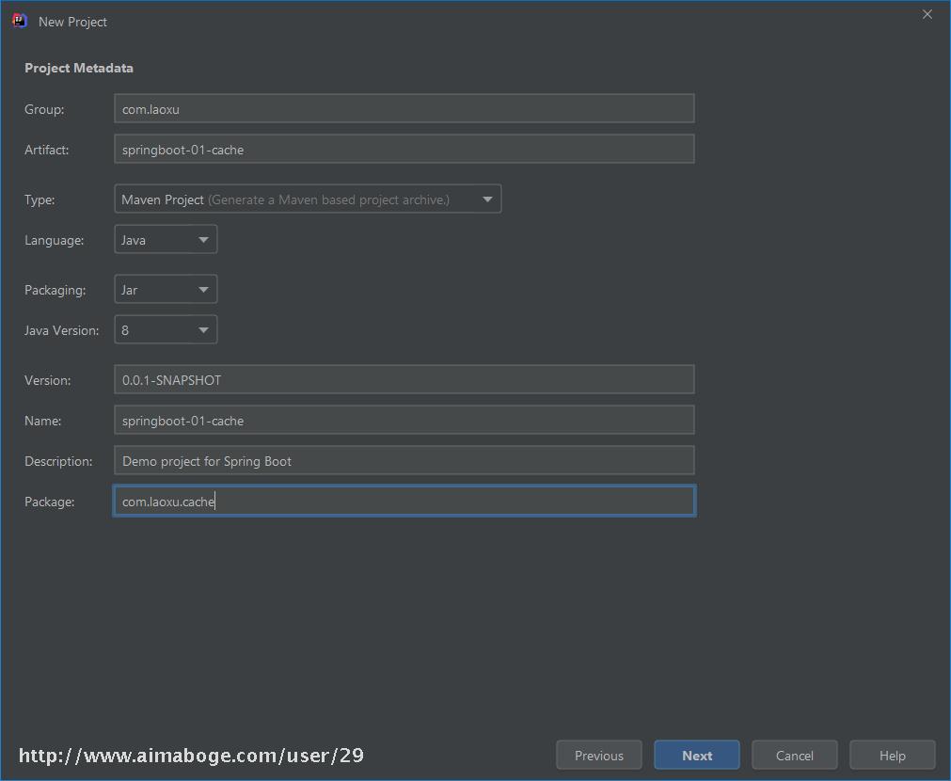
Task: Click the Version: label
Action: click(47, 380)
